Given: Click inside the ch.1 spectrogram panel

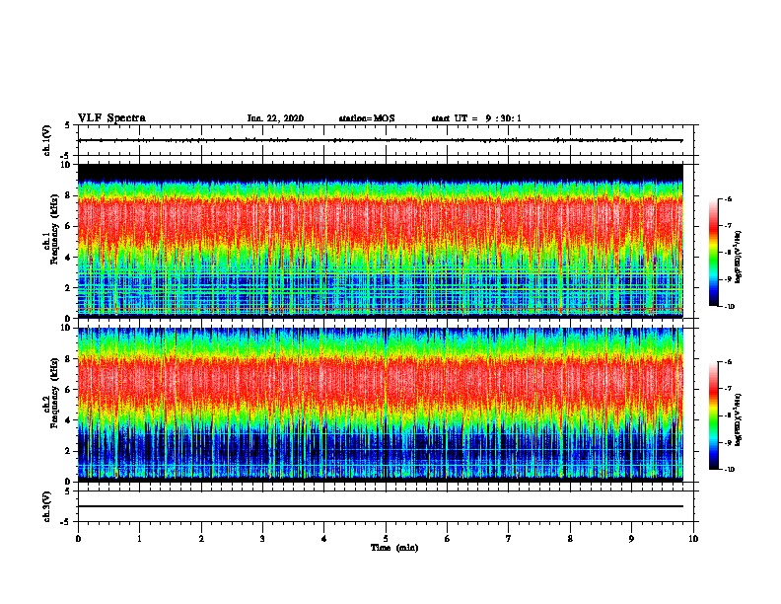Looking at the screenshot, I should pyautogui.click(x=381, y=241).
